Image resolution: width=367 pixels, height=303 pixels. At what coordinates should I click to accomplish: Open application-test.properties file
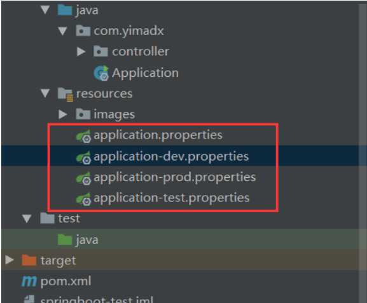click(172, 198)
